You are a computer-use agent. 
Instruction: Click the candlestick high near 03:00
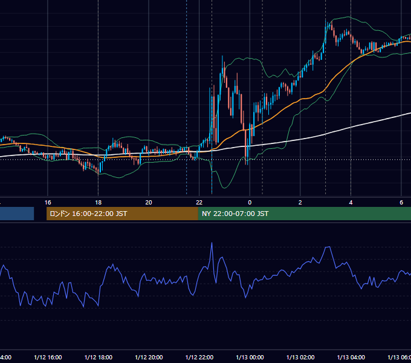(x=326, y=21)
